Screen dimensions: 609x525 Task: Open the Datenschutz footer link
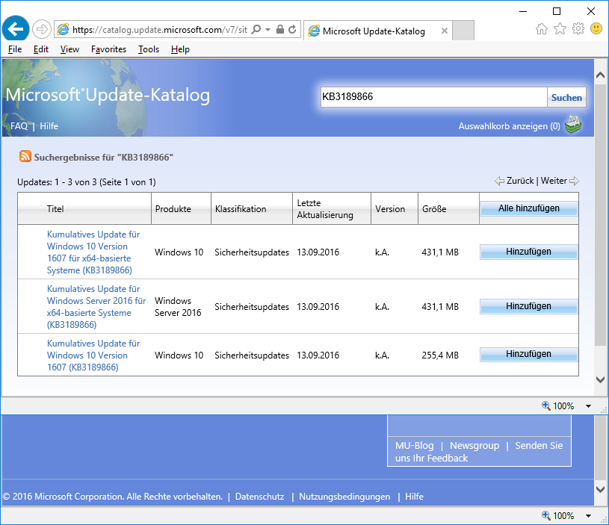pyautogui.click(x=259, y=497)
